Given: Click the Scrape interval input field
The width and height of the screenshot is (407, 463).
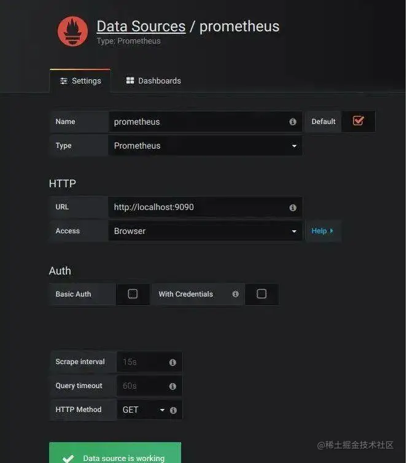Looking at the screenshot, I should 149,362.
